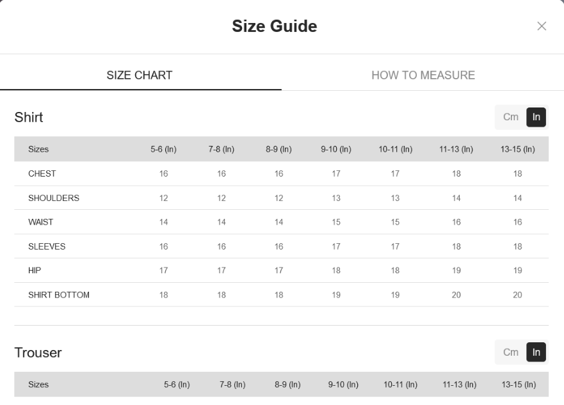Select In units for Shirt table

[536, 117]
